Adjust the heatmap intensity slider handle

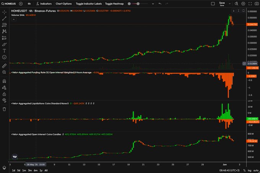coord(138,4)
